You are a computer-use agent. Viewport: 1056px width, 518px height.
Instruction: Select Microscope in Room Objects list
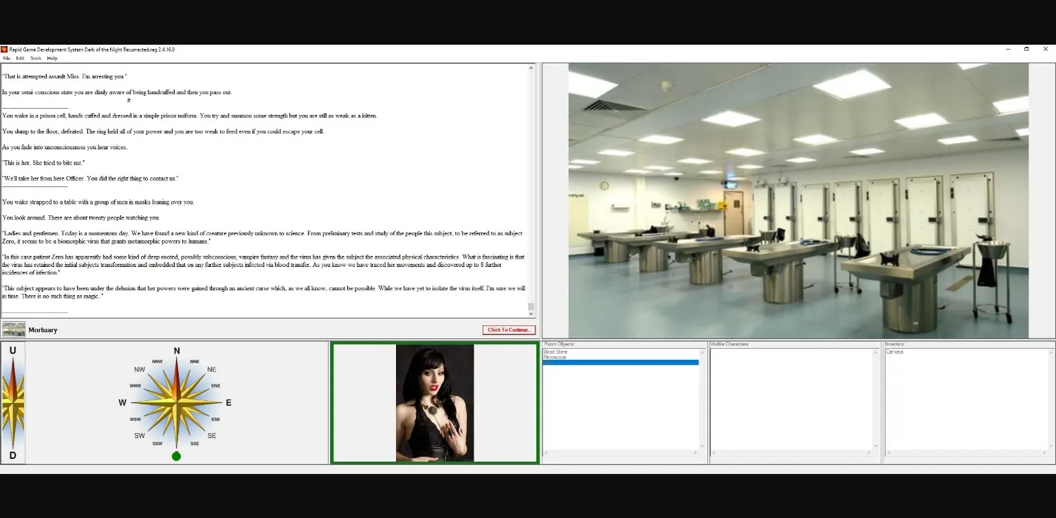[x=555, y=357]
